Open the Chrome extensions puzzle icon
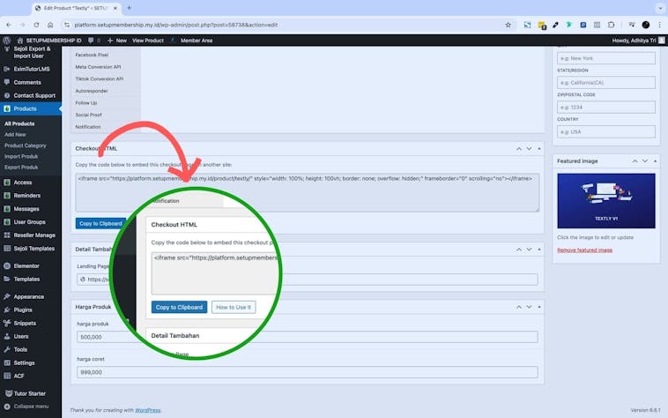This screenshot has height=418, width=668. coord(611,25)
